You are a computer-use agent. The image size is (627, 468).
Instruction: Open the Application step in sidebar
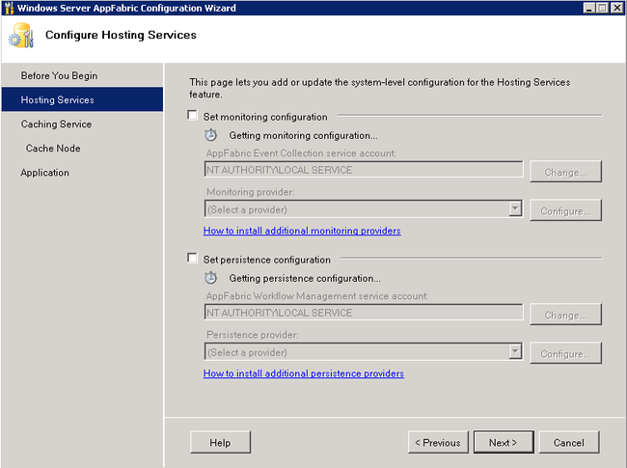point(44,173)
